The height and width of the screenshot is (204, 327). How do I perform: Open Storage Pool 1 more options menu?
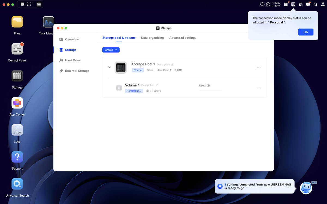[259, 68]
